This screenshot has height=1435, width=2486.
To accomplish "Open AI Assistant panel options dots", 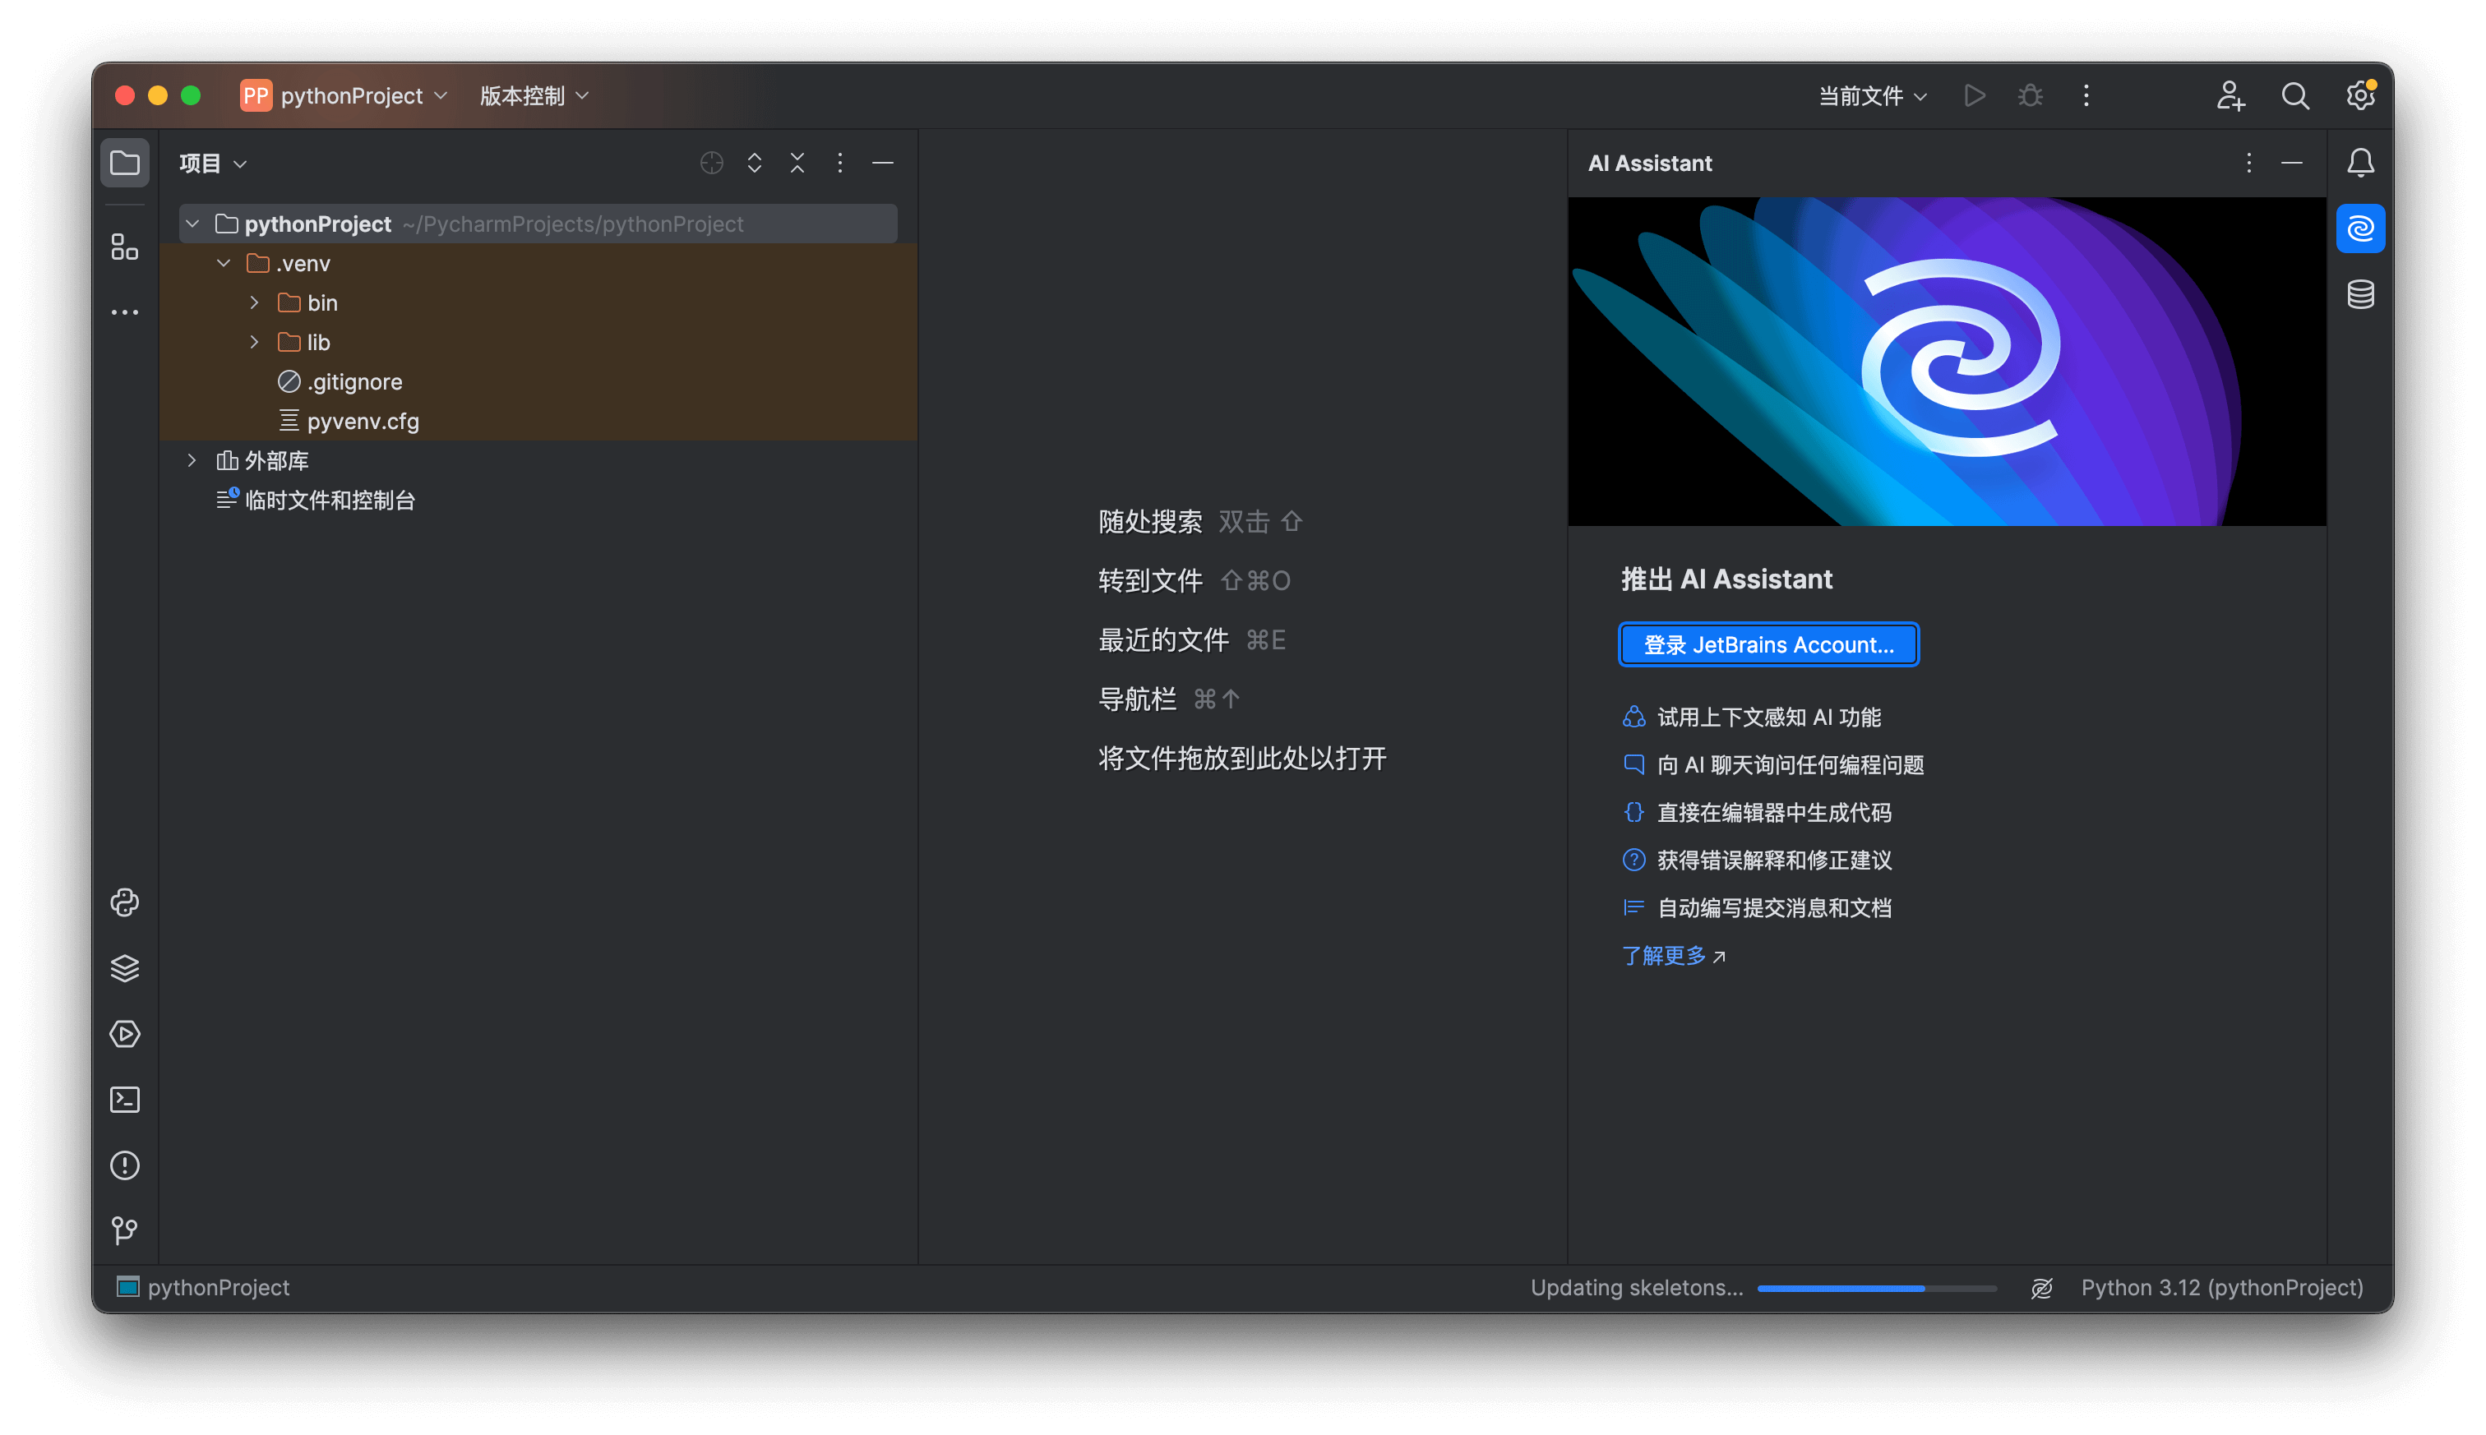I will click(2248, 163).
